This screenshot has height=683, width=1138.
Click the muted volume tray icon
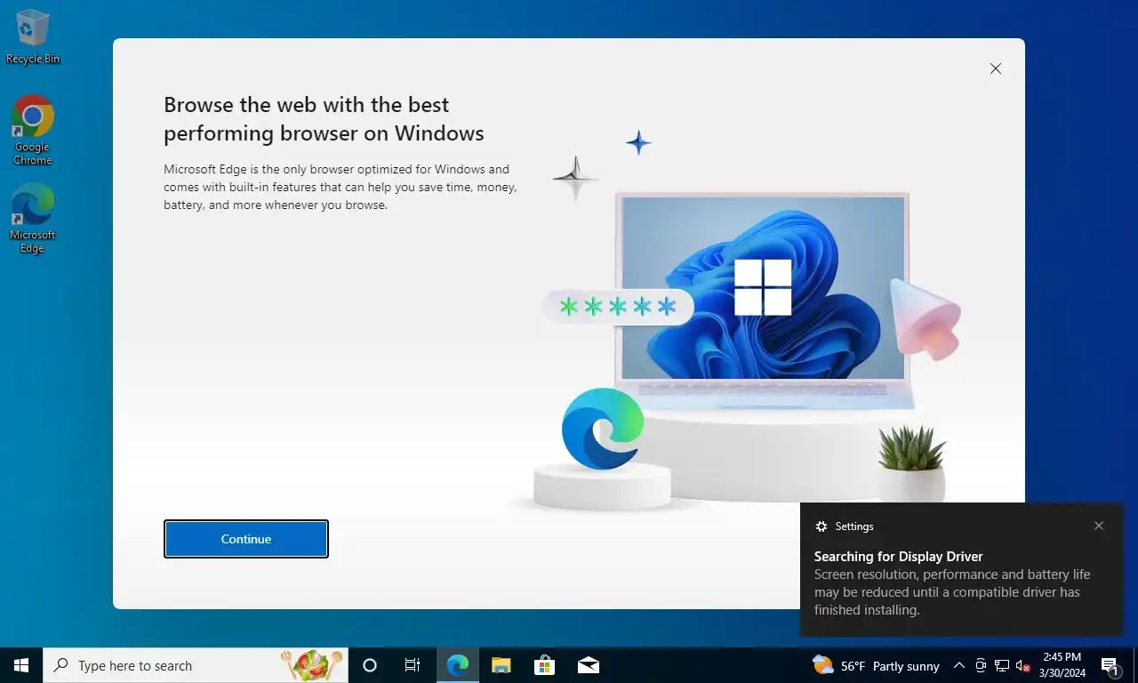tap(1023, 665)
